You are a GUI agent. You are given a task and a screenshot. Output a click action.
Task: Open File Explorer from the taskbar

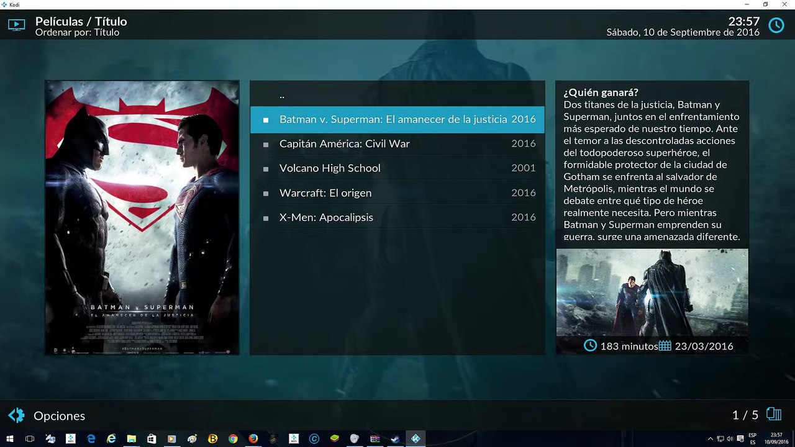click(132, 439)
